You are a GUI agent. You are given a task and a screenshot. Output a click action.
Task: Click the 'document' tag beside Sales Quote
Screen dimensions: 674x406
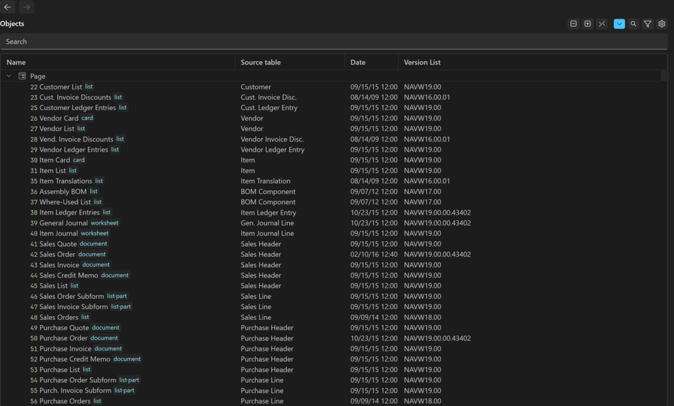[93, 243]
